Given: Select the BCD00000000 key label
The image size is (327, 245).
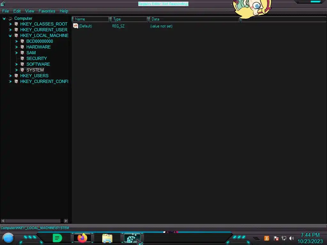Looking at the screenshot, I should (40, 41).
